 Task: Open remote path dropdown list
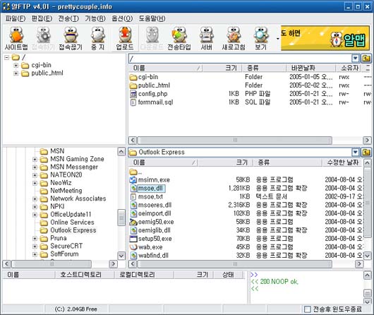[355, 59]
